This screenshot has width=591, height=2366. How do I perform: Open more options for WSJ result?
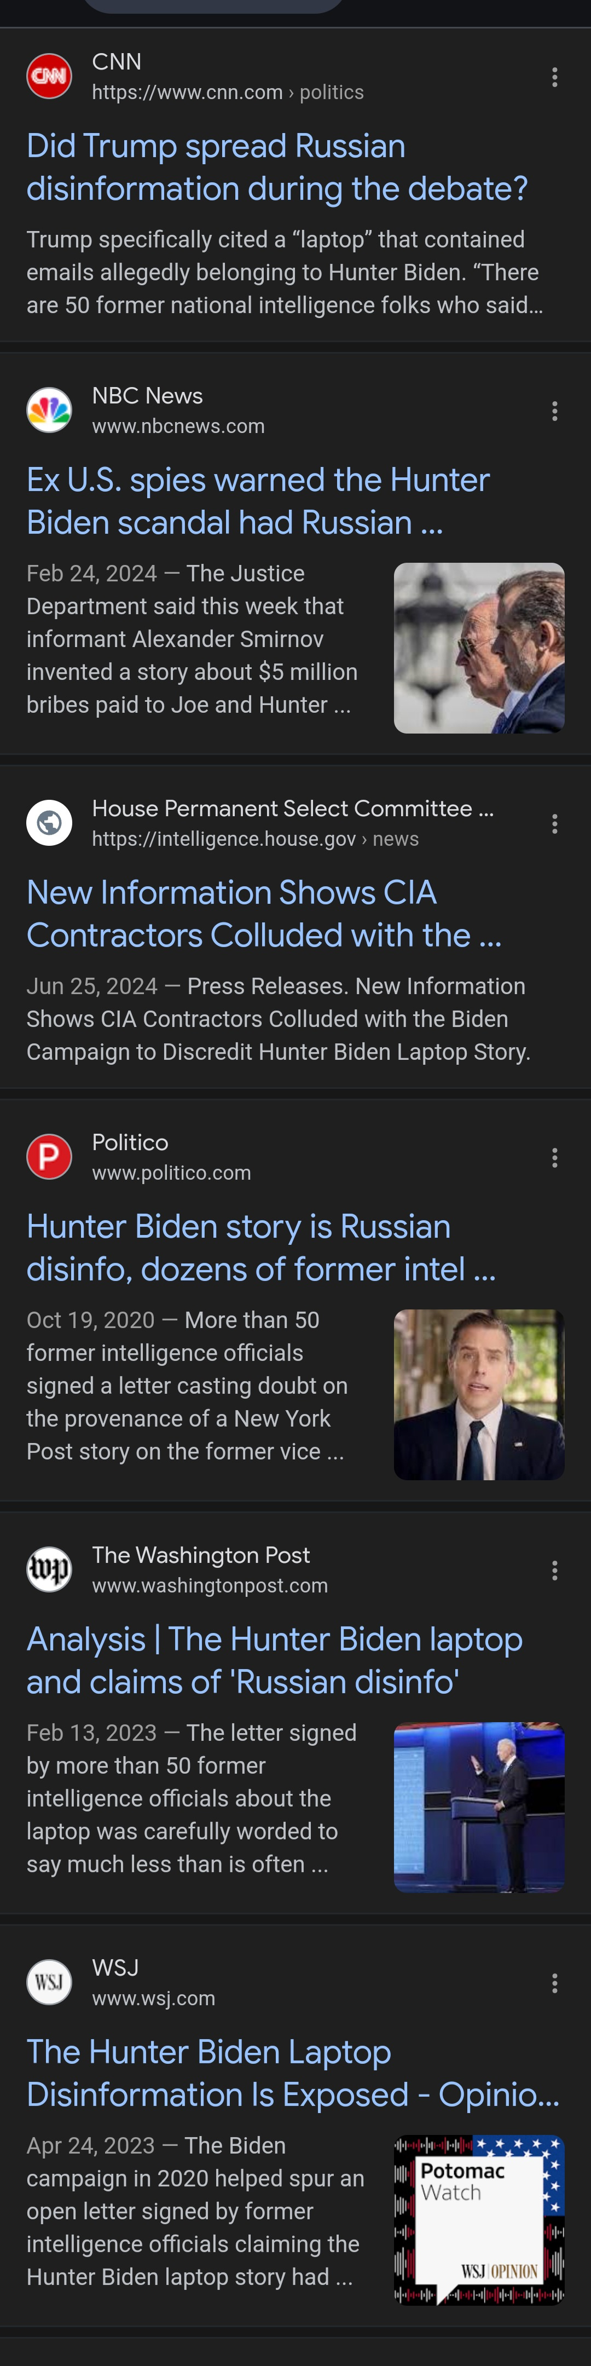554,1983
